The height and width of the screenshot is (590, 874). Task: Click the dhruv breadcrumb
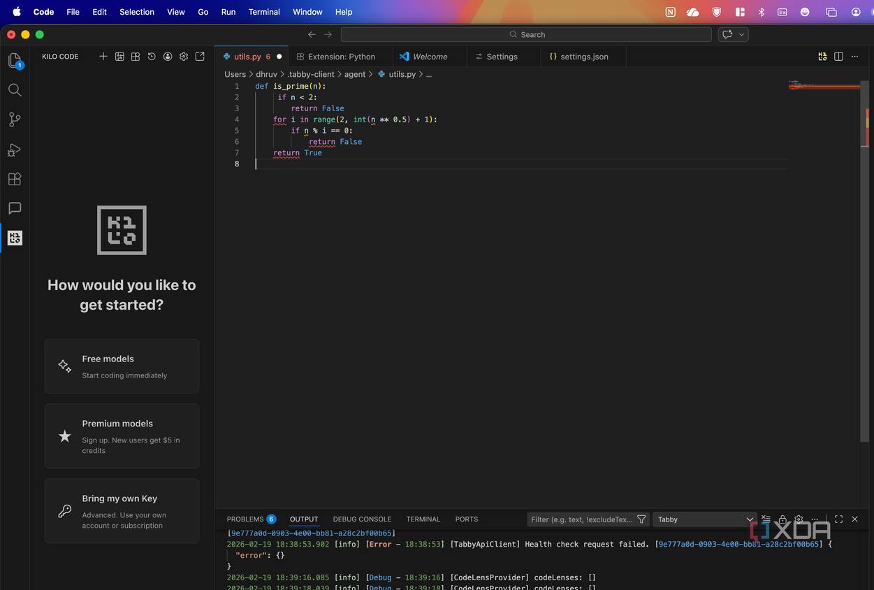[x=266, y=74]
